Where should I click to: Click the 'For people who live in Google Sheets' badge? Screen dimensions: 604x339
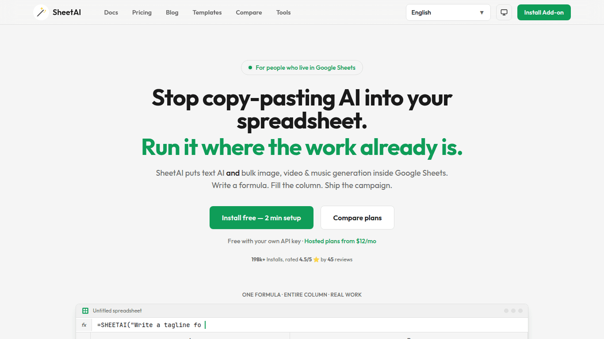click(302, 68)
